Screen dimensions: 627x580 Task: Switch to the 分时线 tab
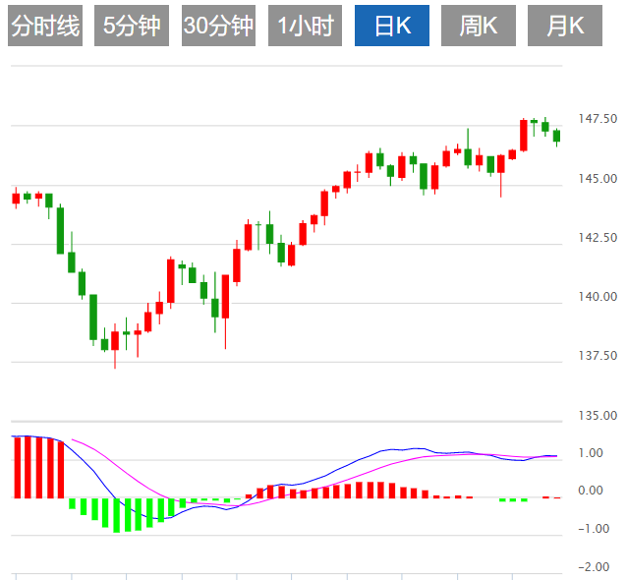click(x=45, y=26)
